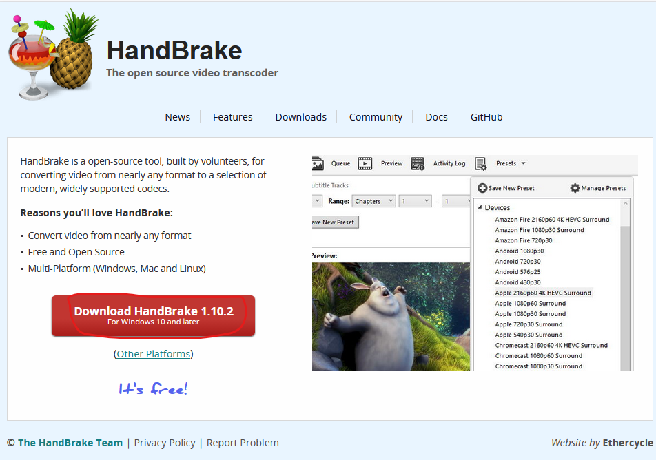Image resolution: width=656 pixels, height=460 pixels.
Task: Click the Manage Presets gear icon
Action: click(575, 188)
